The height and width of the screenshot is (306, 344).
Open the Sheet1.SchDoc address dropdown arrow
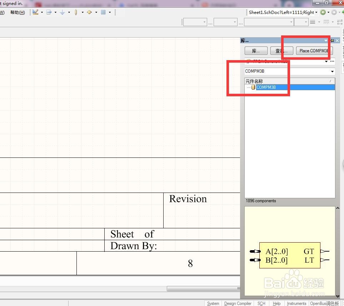(x=316, y=12)
